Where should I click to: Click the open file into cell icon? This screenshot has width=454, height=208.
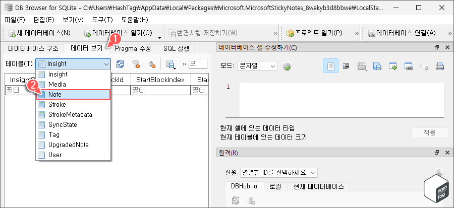[362, 66]
